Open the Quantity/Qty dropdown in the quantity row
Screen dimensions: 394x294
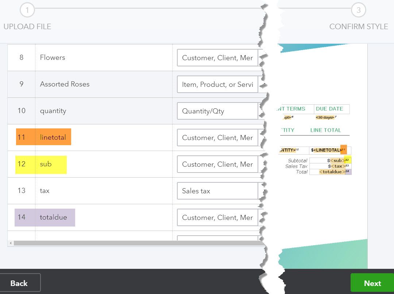pos(219,111)
